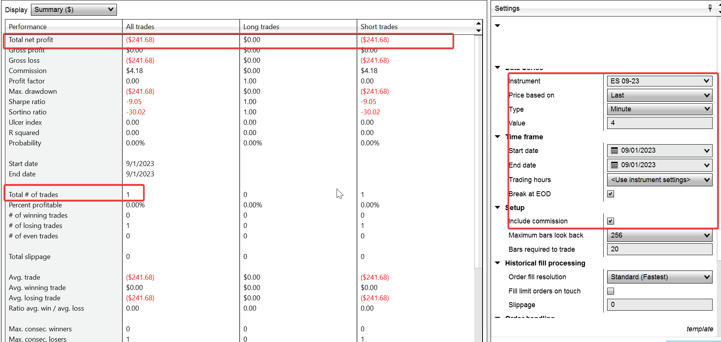Click the up arrow above the performance grid scrollbar

478,24
